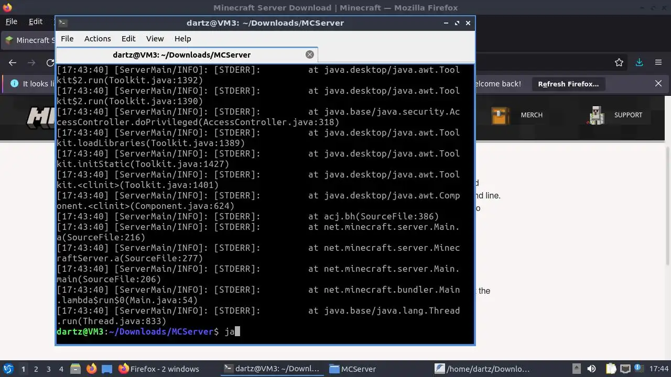Open the system start menu

tap(8, 369)
